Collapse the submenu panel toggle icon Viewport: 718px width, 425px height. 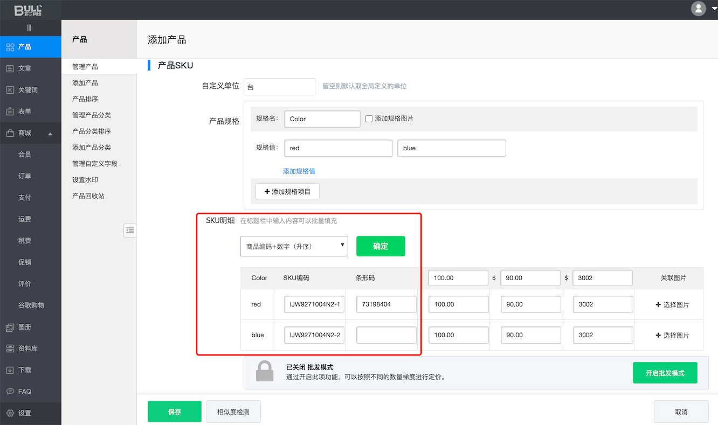click(x=129, y=230)
